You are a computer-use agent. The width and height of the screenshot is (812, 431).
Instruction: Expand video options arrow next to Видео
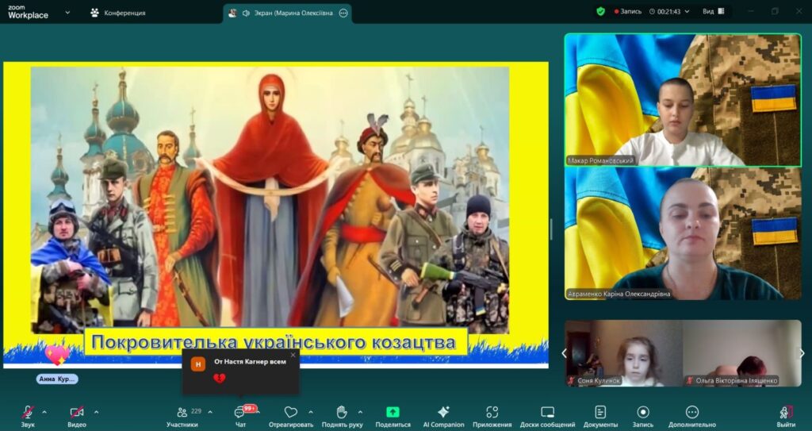click(x=97, y=412)
